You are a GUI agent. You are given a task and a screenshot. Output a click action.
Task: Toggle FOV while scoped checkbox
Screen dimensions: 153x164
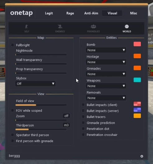tap(12, 110)
